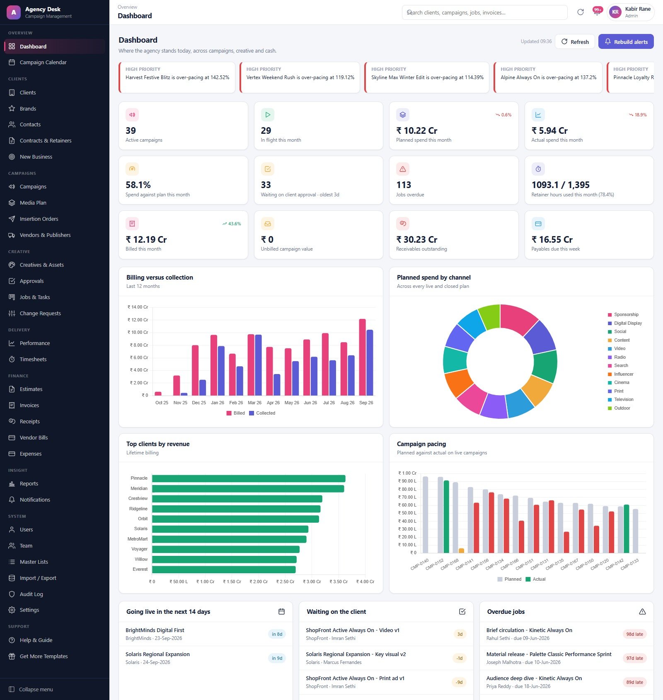Click the KR user avatar
Image resolution: width=663 pixels, height=700 pixels.
point(615,12)
